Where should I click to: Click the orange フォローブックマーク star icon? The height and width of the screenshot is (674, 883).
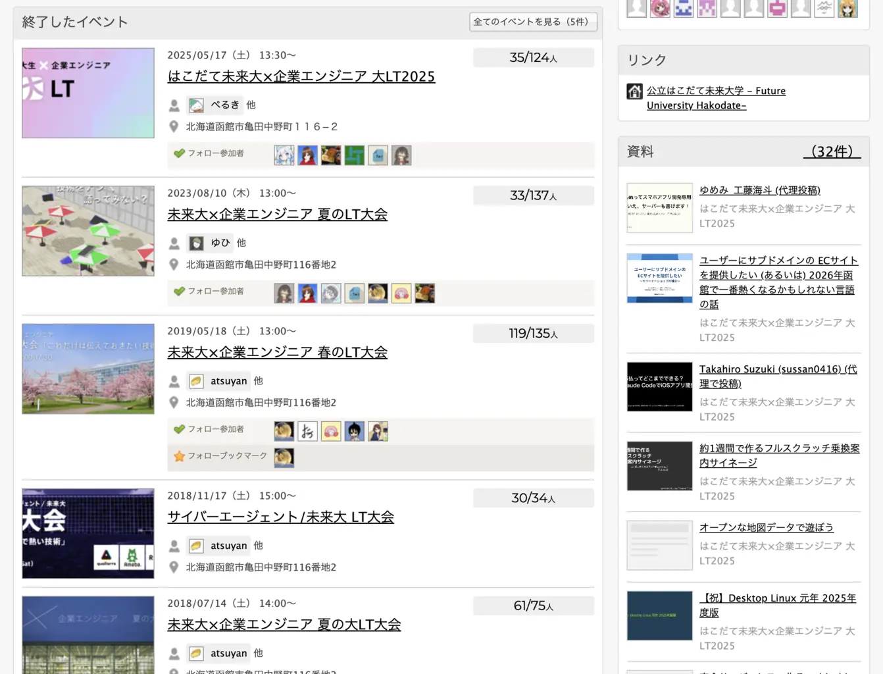(x=180, y=455)
